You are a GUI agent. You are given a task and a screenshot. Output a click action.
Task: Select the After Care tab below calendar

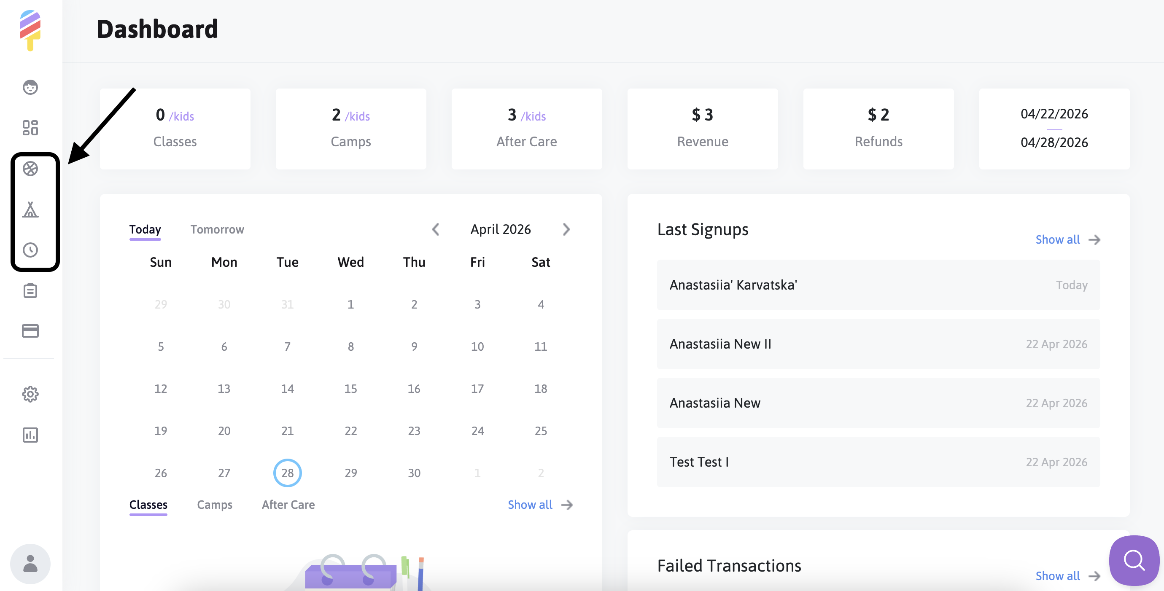tap(288, 504)
